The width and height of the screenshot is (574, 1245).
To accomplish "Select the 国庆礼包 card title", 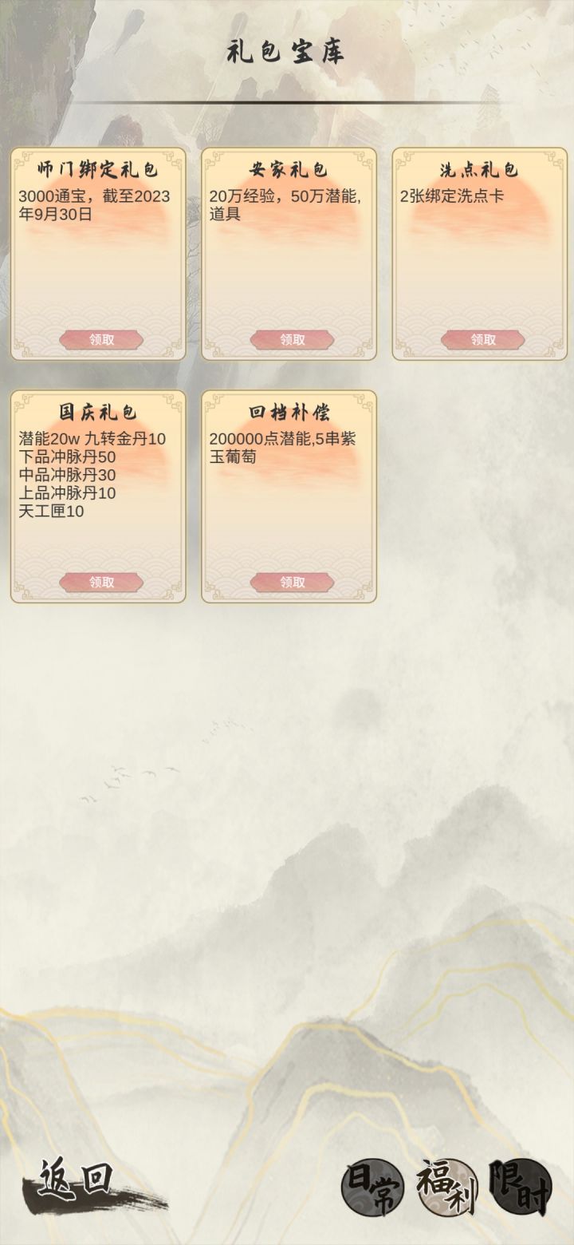I will [x=98, y=413].
